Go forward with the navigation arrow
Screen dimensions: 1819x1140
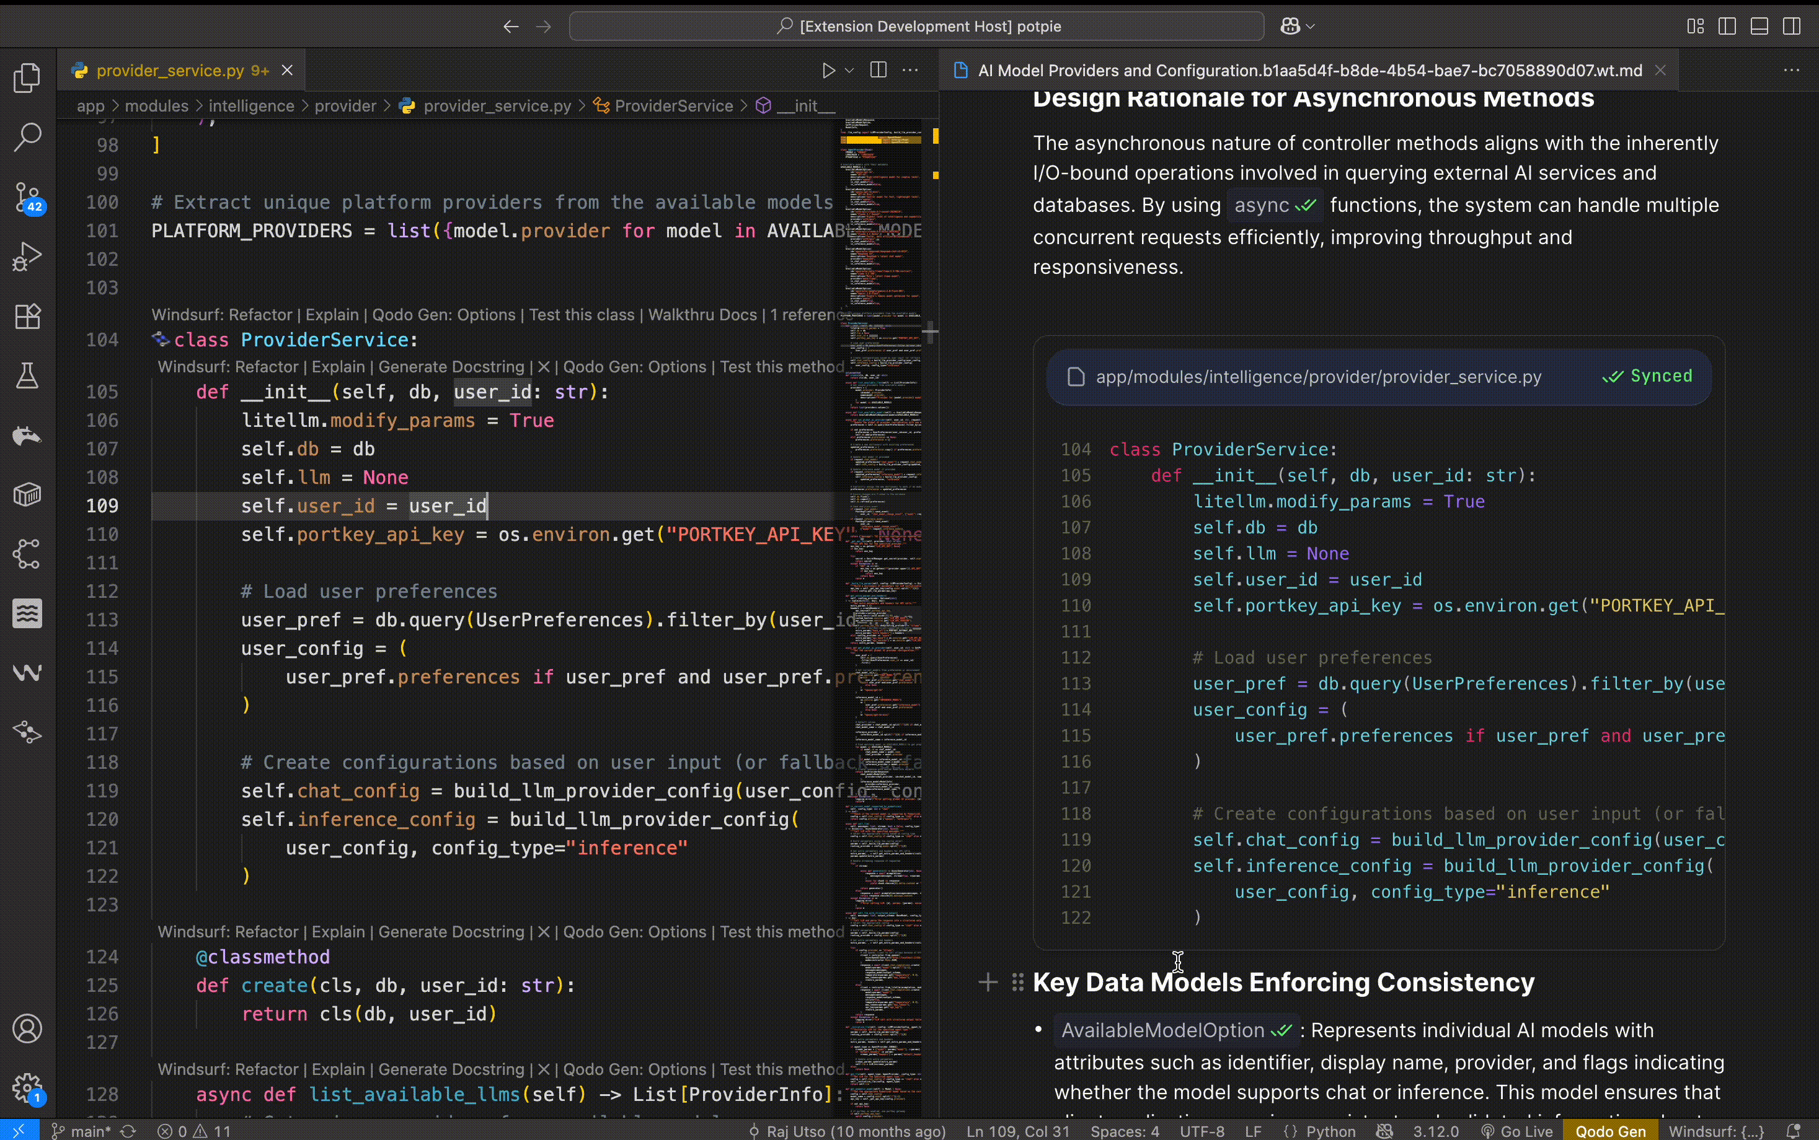(x=543, y=27)
